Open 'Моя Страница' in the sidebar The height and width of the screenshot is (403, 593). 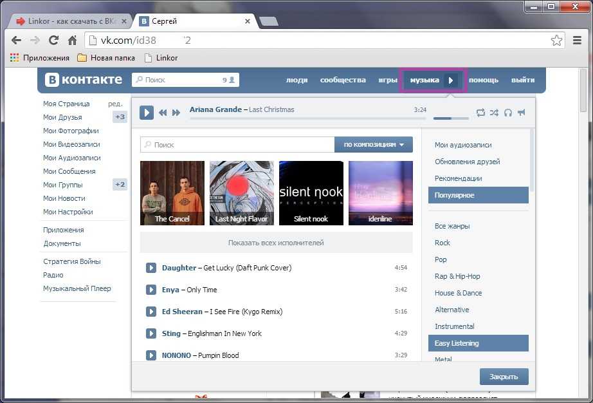click(x=66, y=104)
